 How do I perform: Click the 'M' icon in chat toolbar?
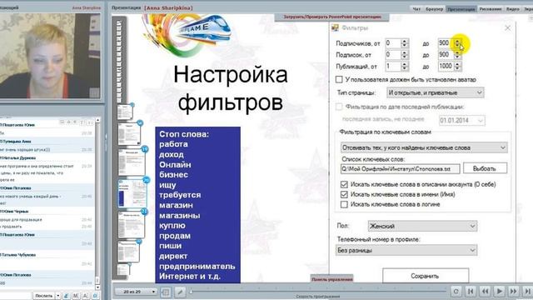76,296
